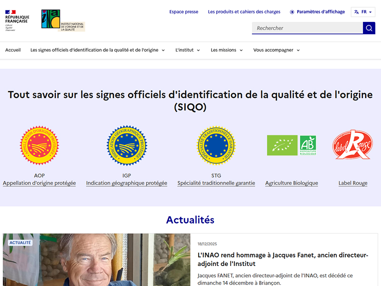This screenshot has height=286, width=381.
Task: Click the République Française logo
Action: tap(17, 20)
